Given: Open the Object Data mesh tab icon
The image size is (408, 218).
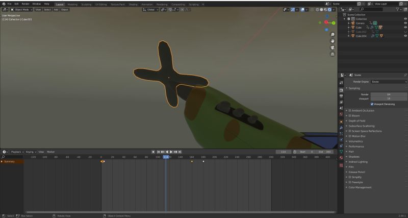Looking at the screenshot, I should click(x=341, y=152).
